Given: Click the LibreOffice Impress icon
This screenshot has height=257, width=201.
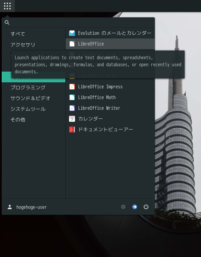Looking at the screenshot, I should click(x=72, y=87).
